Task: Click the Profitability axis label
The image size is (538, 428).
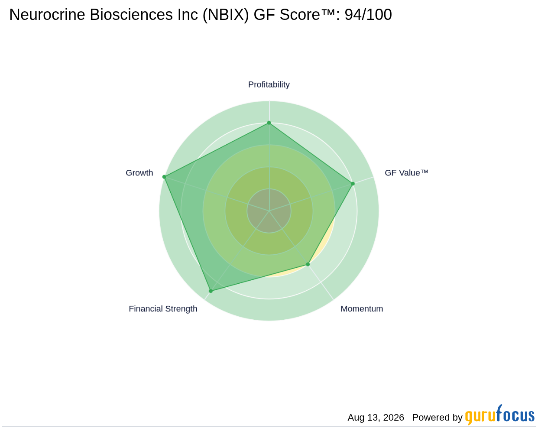Action: [x=269, y=84]
